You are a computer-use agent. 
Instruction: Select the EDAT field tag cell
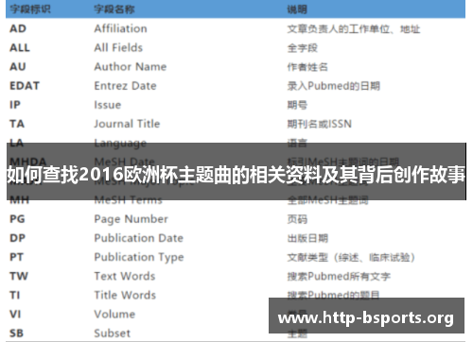[25, 86]
